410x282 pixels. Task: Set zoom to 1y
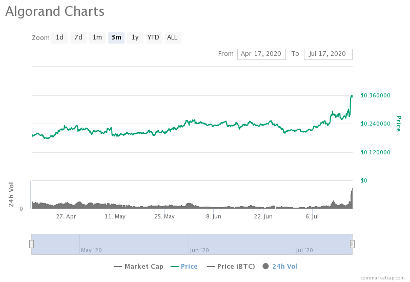pyautogui.click(x=135, y=37)
